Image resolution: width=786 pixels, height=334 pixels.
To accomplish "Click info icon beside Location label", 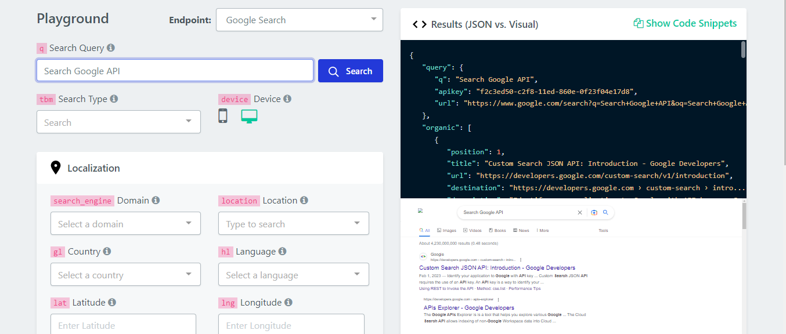I will pyautogui.click(x=304, y=201).
